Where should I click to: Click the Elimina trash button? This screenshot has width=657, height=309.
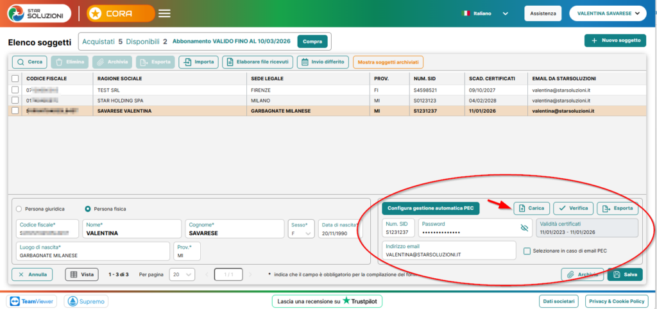point(71,62)
